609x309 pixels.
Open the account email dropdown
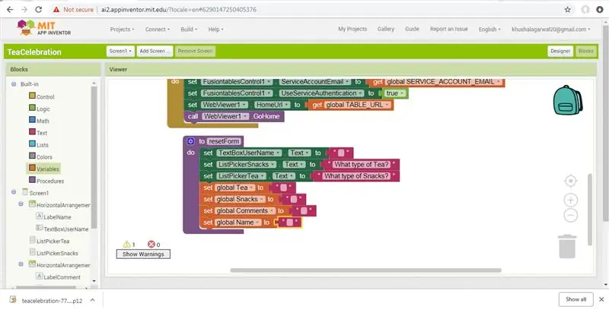(x=550, y=29)
